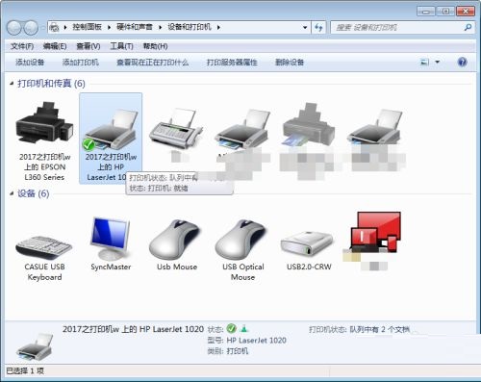Go to 硬件和声音 in breadcrumb
This screenshot has width=481, height=382.
coord(135,27)
